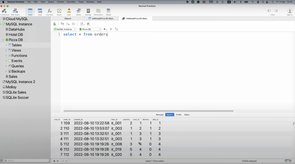Run the query with the play button
The width and height of the screenshot is (295, 164).
coord(105,29)
